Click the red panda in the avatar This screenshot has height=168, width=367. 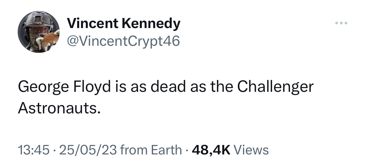coord(49,41)
